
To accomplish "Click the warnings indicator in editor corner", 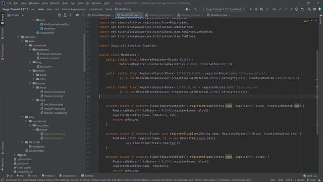I will [306, 21].
